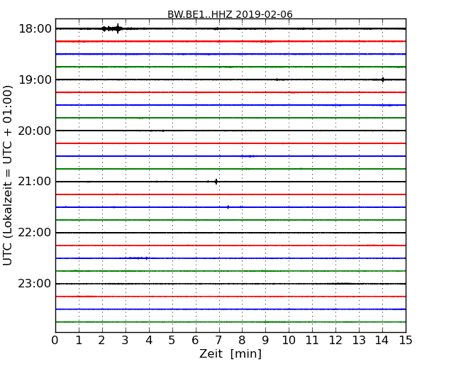Click the Zeit [min] x-axis label

[x=230, y=353]
